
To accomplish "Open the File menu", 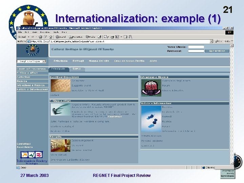I will coord(20,33).
